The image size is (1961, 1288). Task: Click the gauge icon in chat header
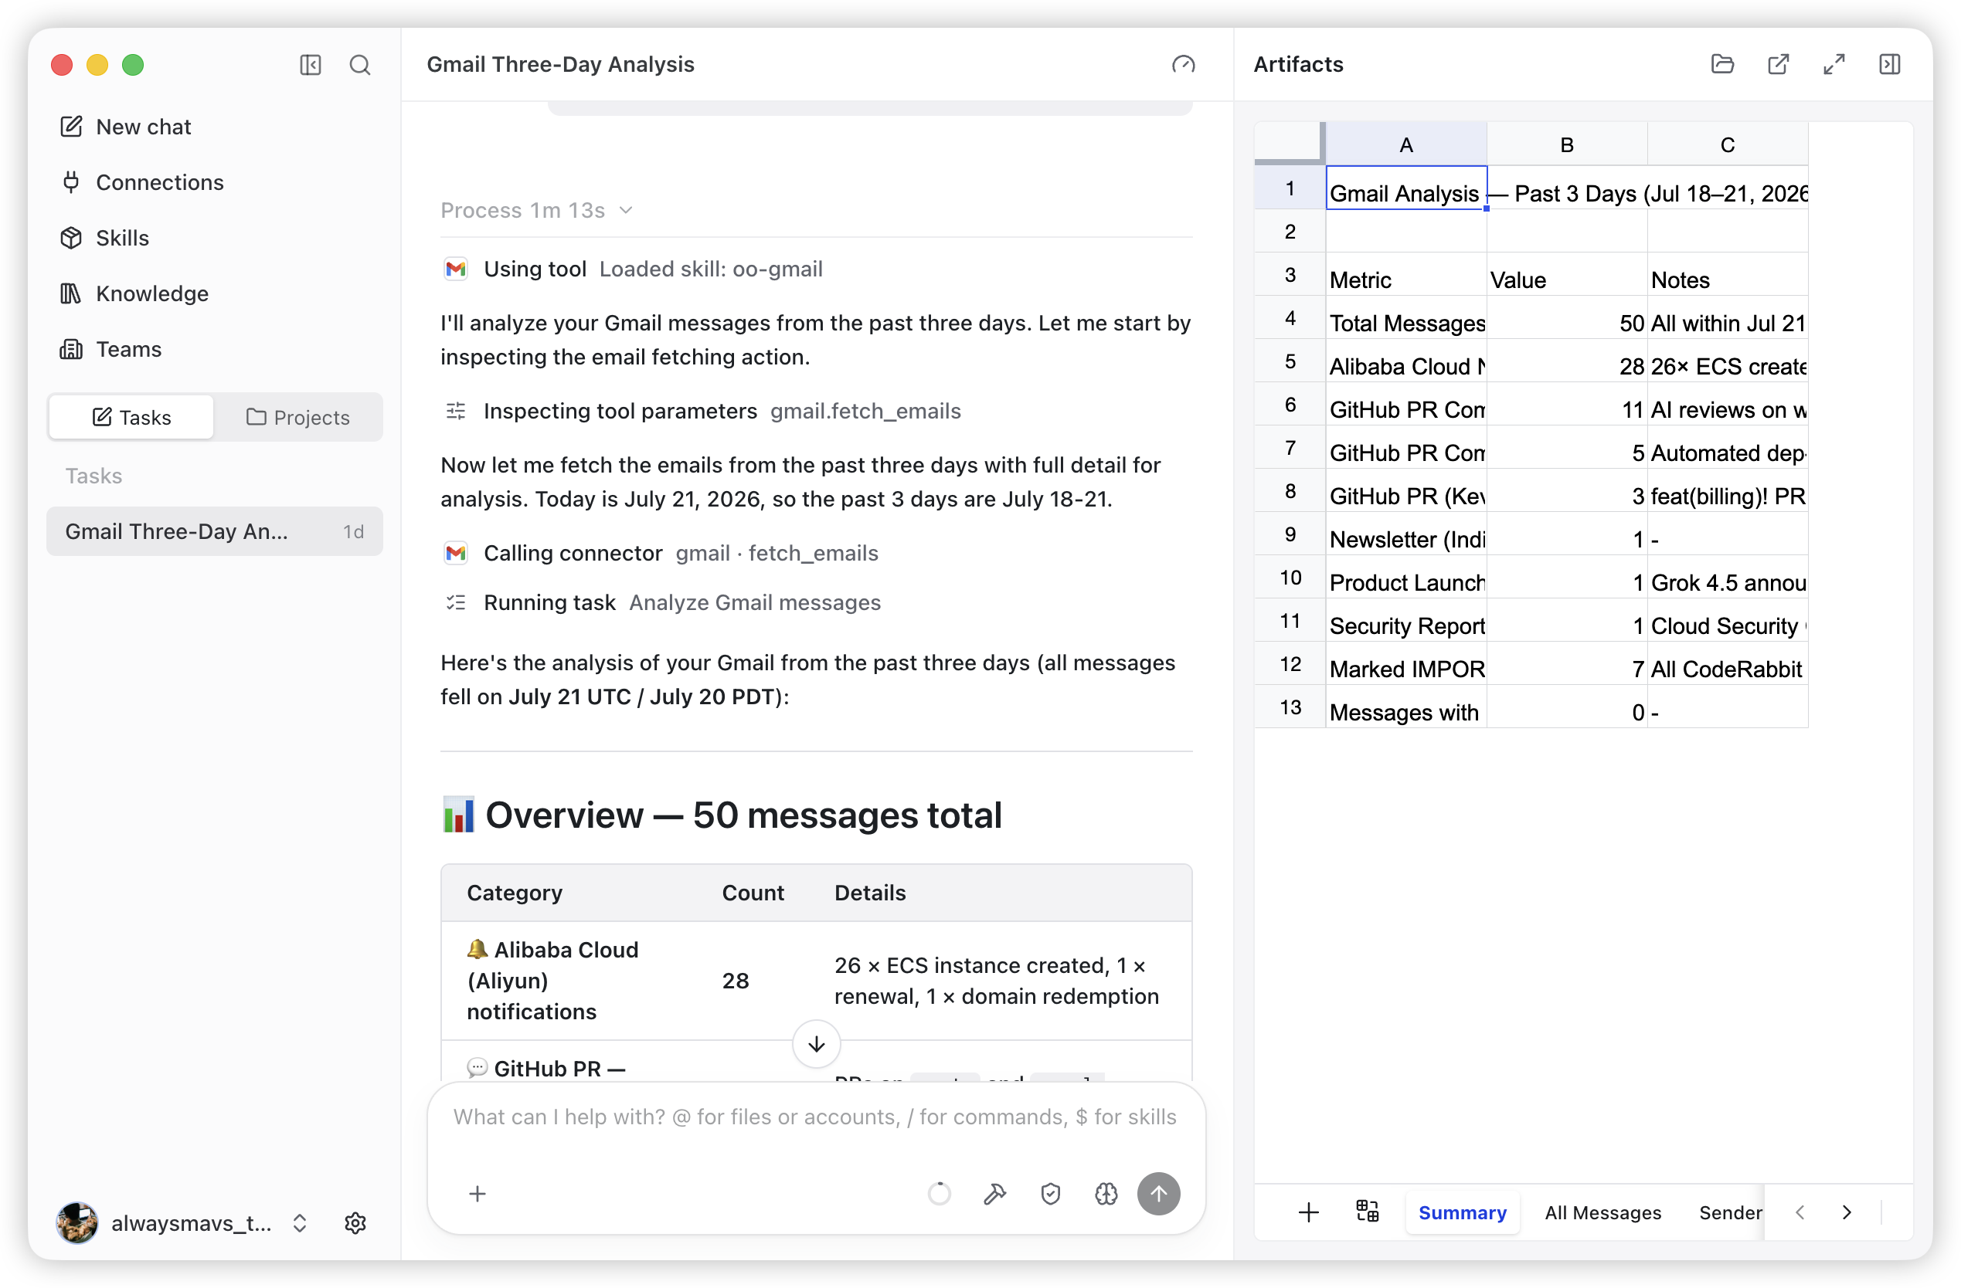[1184, 64]
